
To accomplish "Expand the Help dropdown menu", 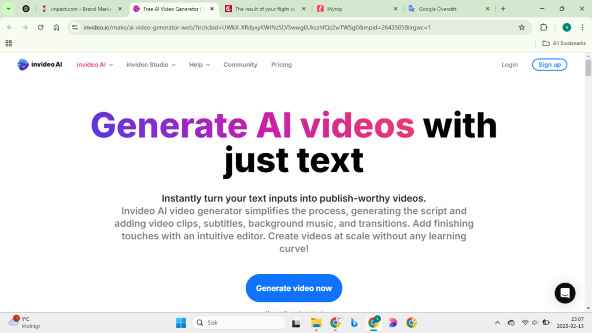I will coord(199,65).
